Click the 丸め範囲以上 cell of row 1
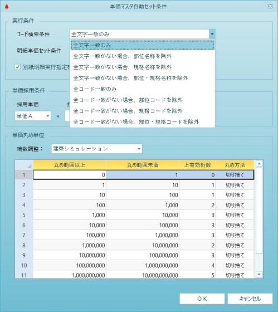Image resolution: width=278 pixels, height=312 pixels. tap(70, 175)
